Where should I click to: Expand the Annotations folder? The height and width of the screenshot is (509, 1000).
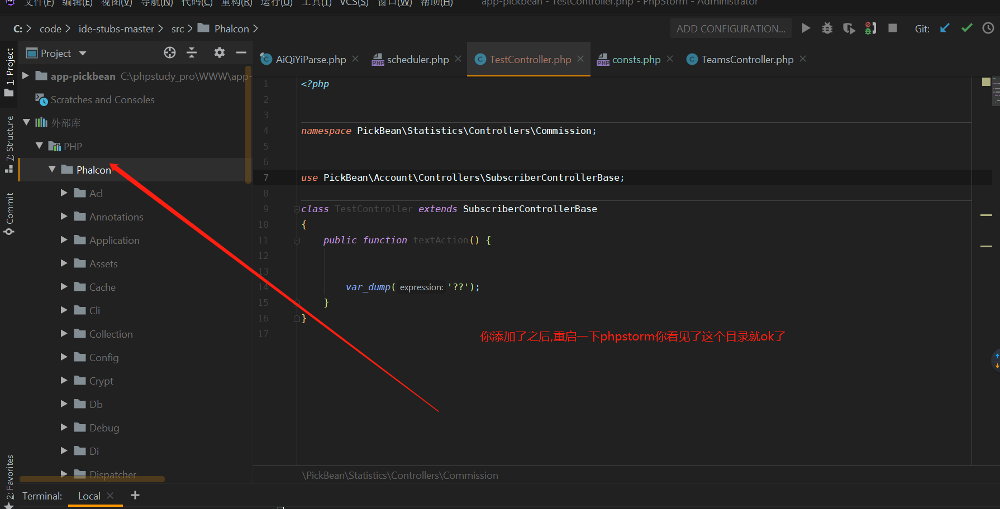(x=64, y=216)
